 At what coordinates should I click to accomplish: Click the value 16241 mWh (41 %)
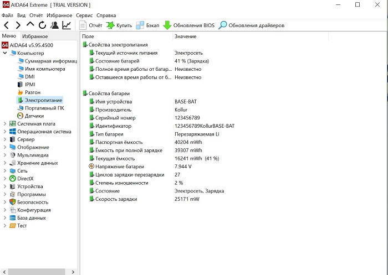tap(197, 158)
